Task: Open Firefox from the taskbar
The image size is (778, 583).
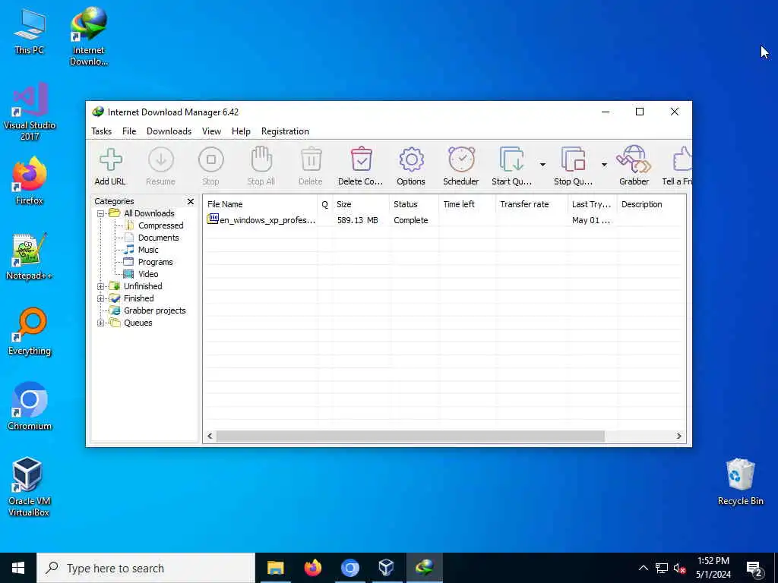Action: (x=312, y=568)
